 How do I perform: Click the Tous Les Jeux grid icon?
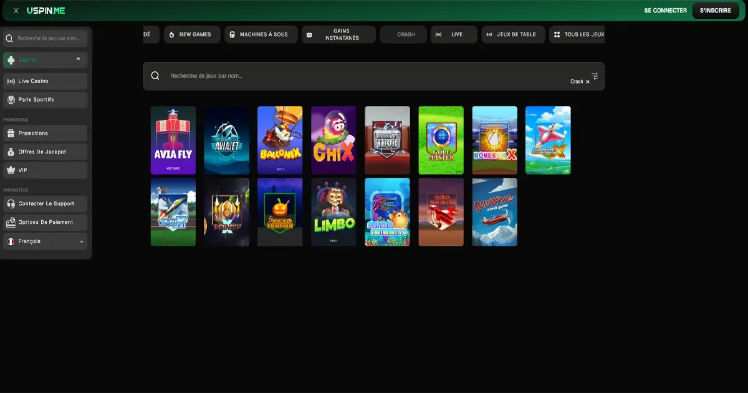pos(557,34)
